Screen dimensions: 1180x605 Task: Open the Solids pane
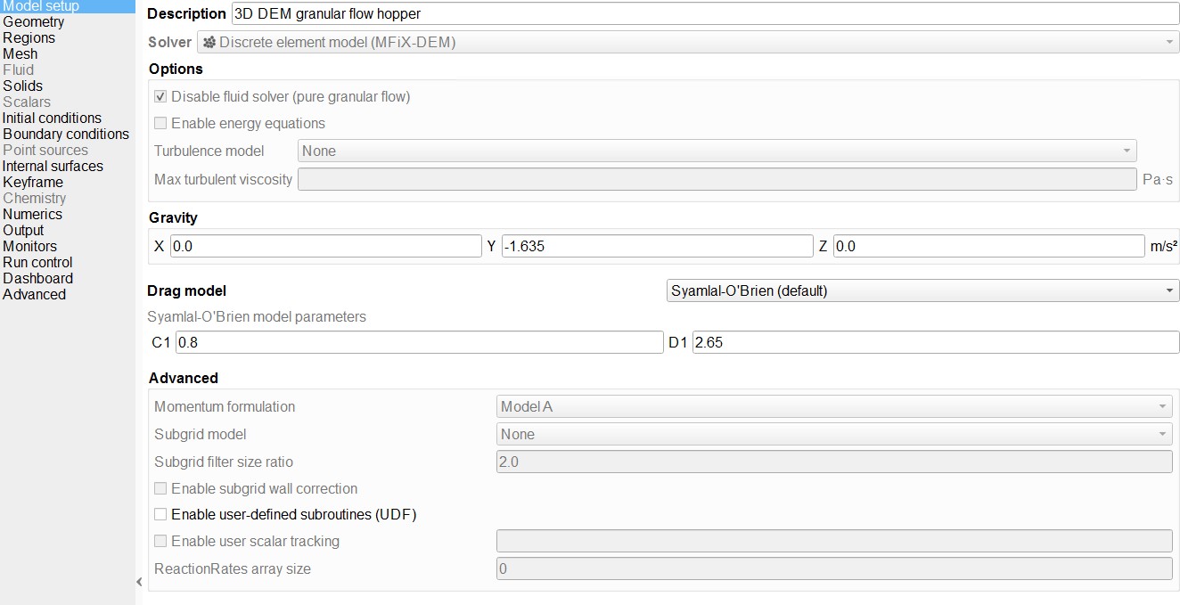pyautogui.click(x=22, y=86)
